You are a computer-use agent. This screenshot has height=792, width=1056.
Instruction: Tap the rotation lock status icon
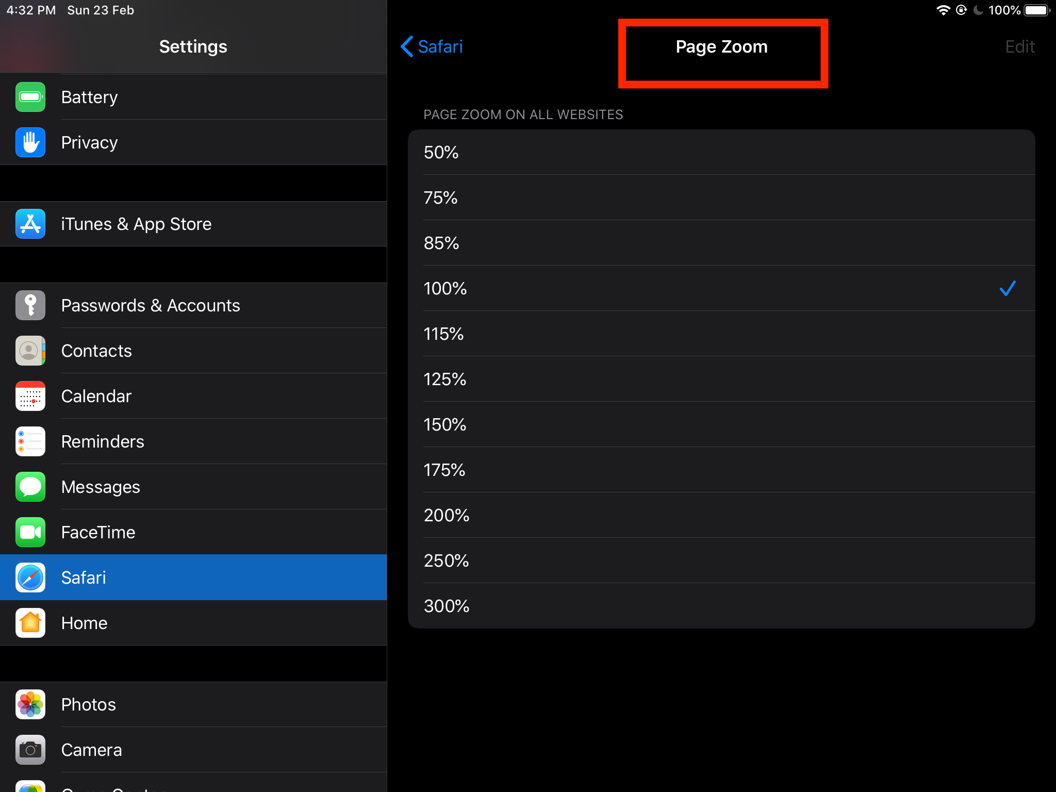point(961,10)
